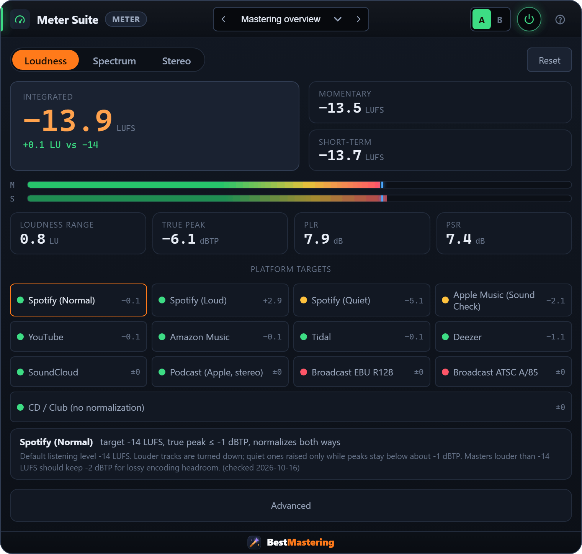Open the Stereo tab

point(176,60)
